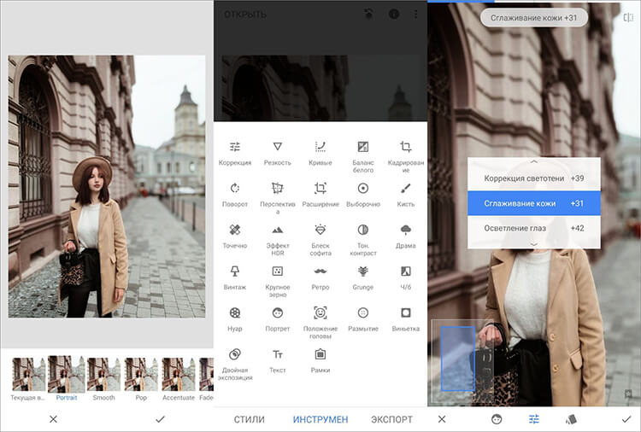The height and width of the screenshot is (432, 641).
Task: Toggle the face selection icon in bottom bar
Action: pos(497,419)
